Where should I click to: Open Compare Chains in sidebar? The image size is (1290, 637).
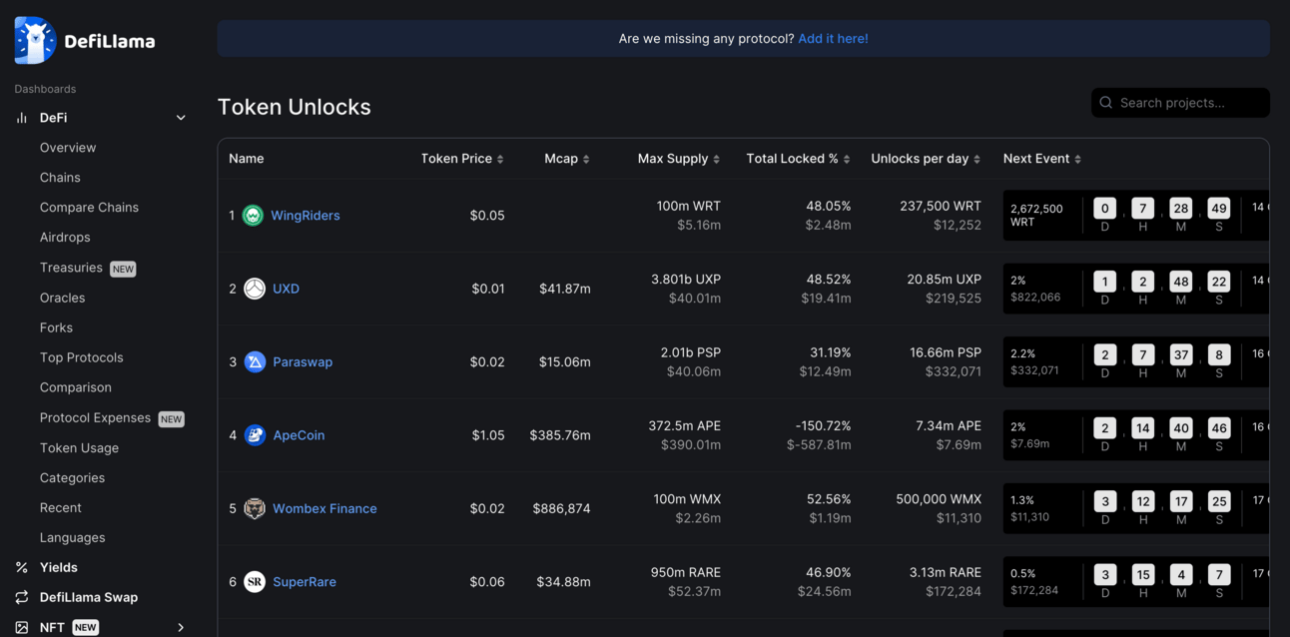89,208
